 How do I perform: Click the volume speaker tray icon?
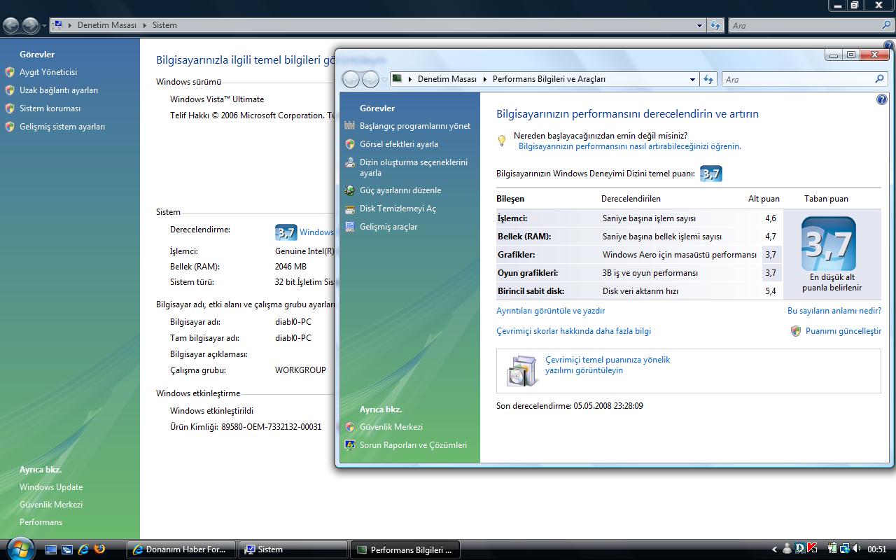click(857, 549)
